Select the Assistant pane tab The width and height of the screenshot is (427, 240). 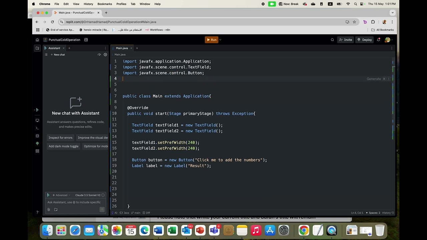54,48
